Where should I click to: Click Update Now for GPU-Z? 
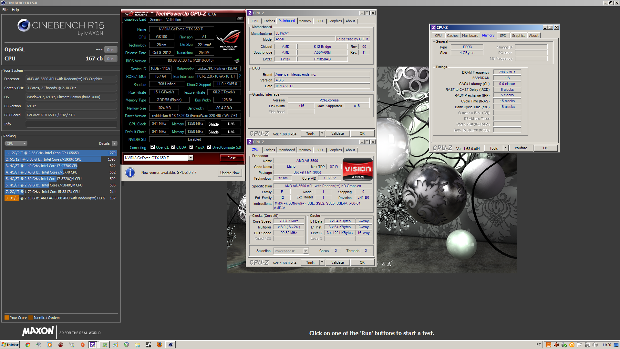230,173
